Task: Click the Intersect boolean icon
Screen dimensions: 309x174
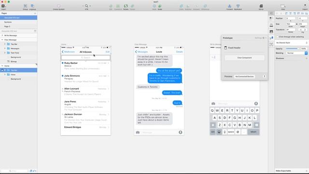Action: click(197, 6)
